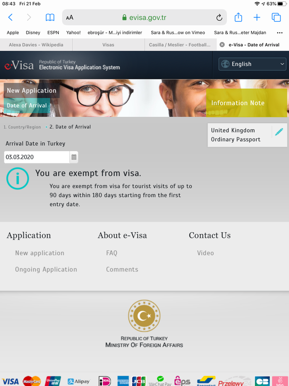Switch to the Visas tab
The image size is (289, 386).
click(108, 45)
